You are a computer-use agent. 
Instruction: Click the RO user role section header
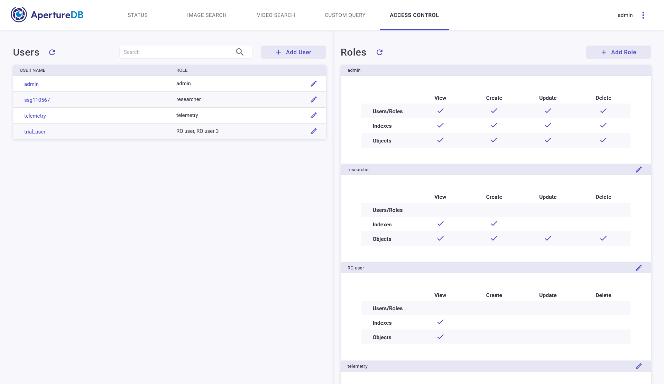coord(496,268)
